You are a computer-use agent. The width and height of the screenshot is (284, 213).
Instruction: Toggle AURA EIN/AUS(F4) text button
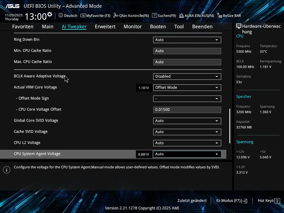point(199,16)
